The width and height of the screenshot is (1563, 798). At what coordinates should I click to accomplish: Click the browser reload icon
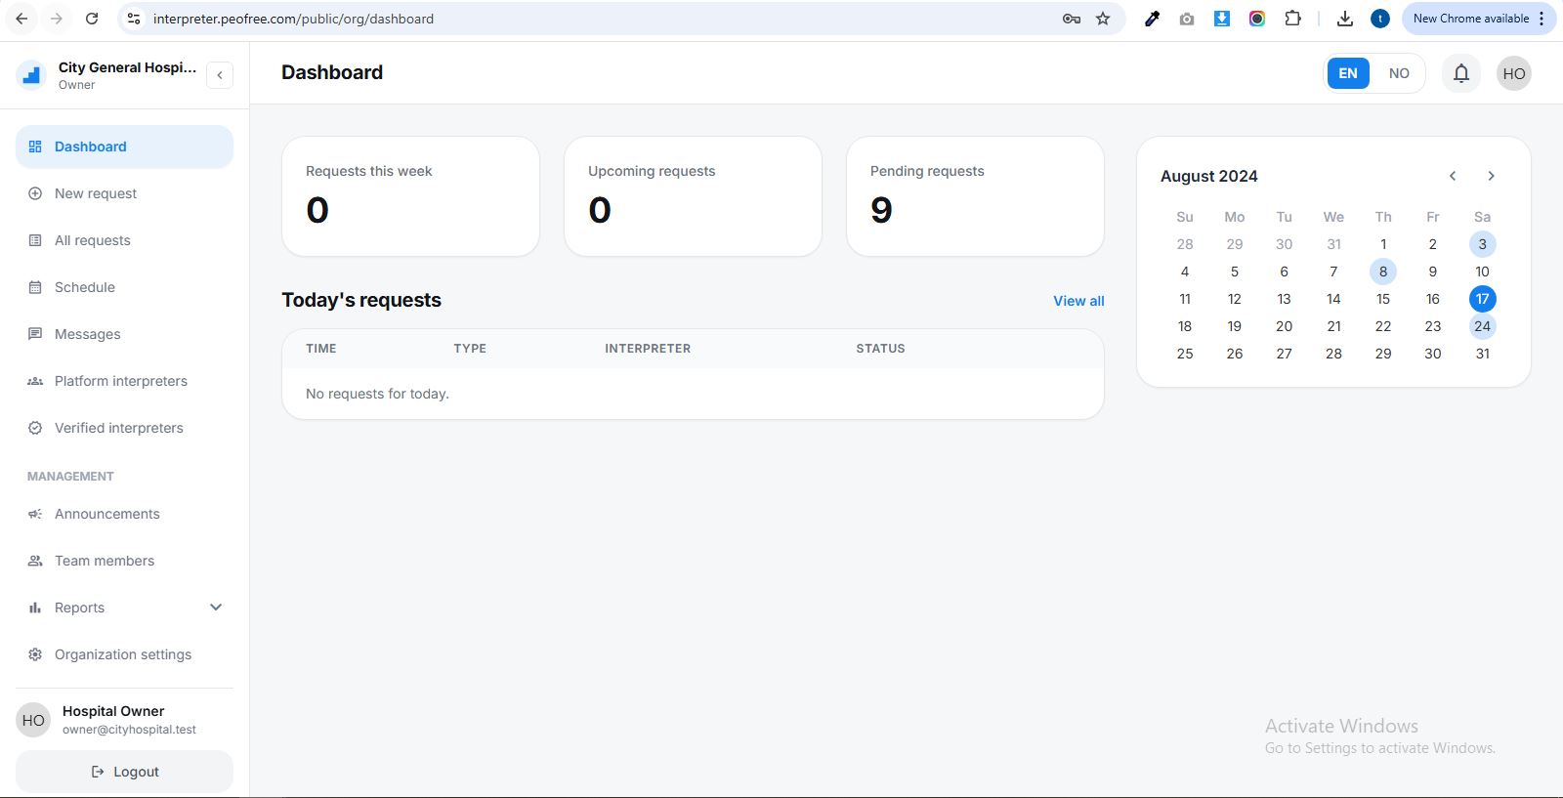[x=92, y=19]
